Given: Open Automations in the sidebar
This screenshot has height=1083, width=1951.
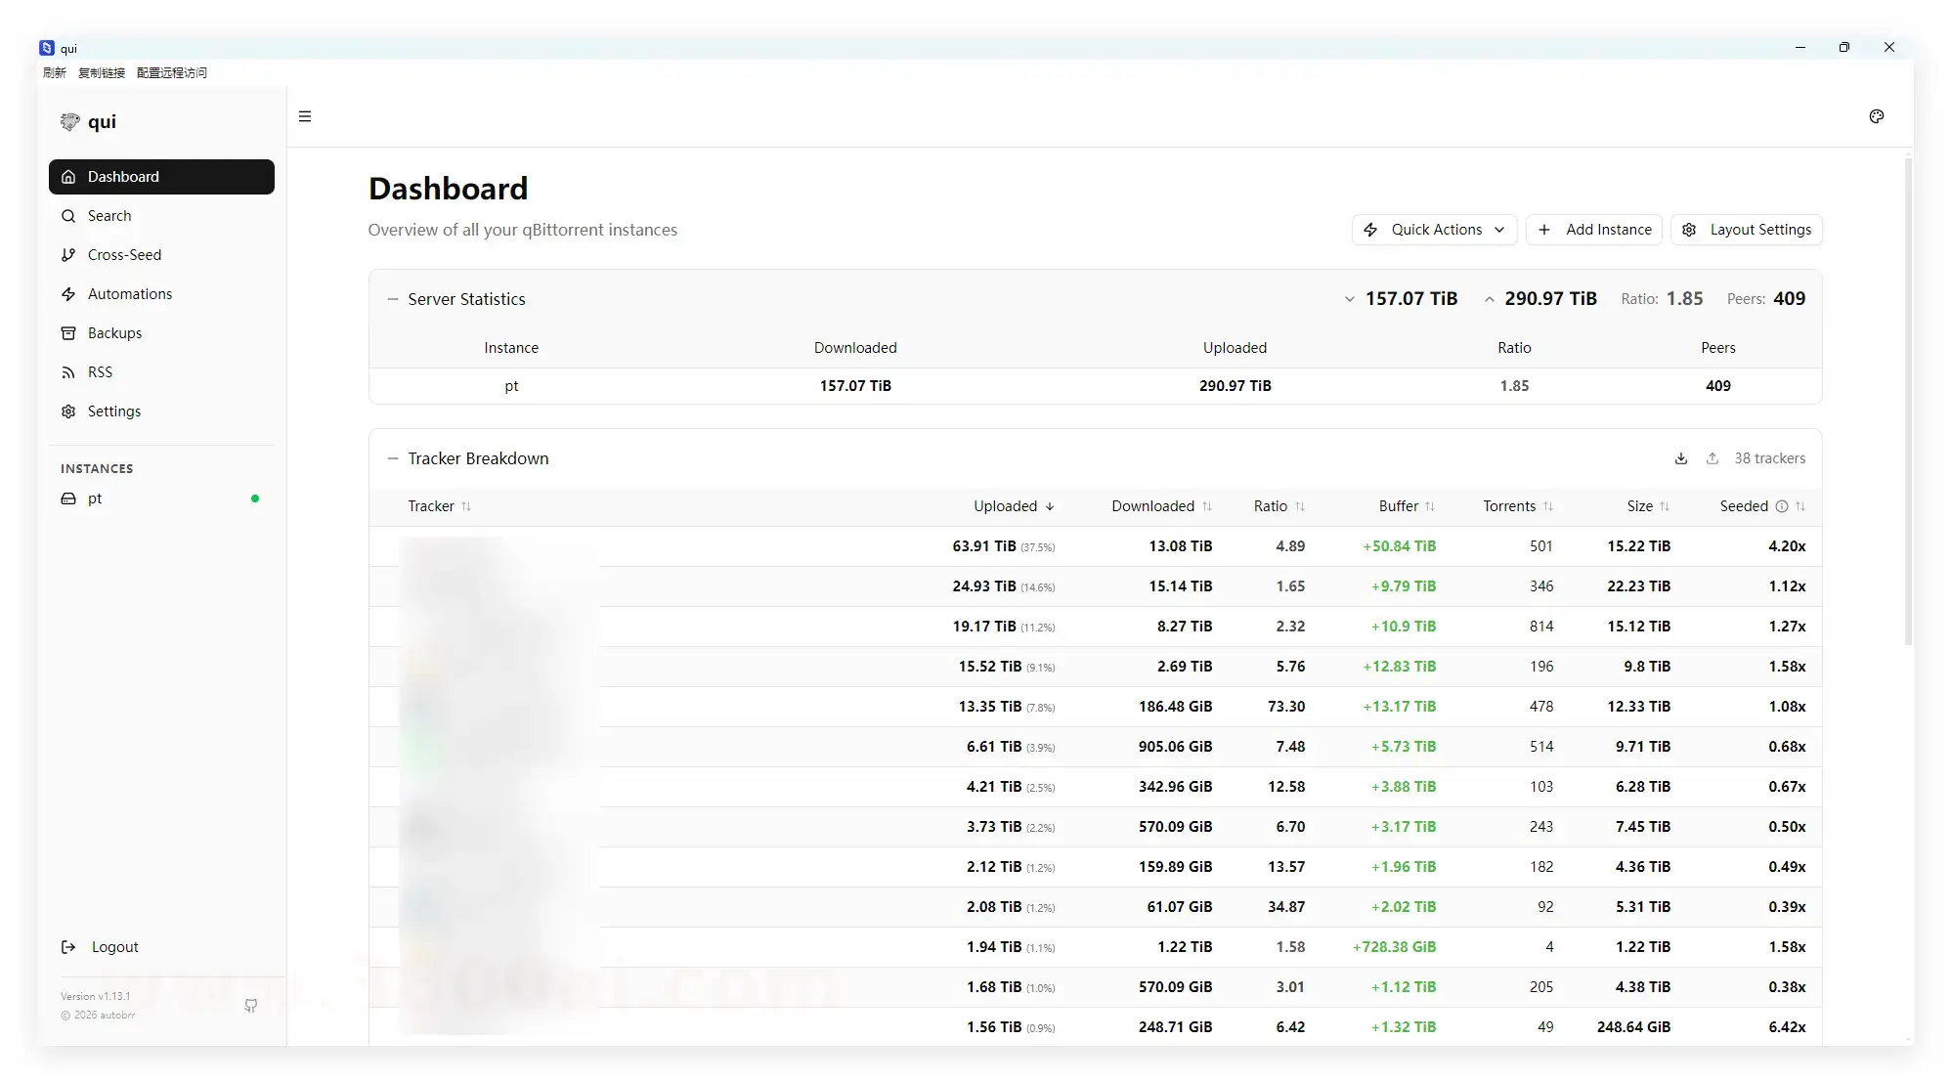Looking at the screenshot, I should coord(129,294).
